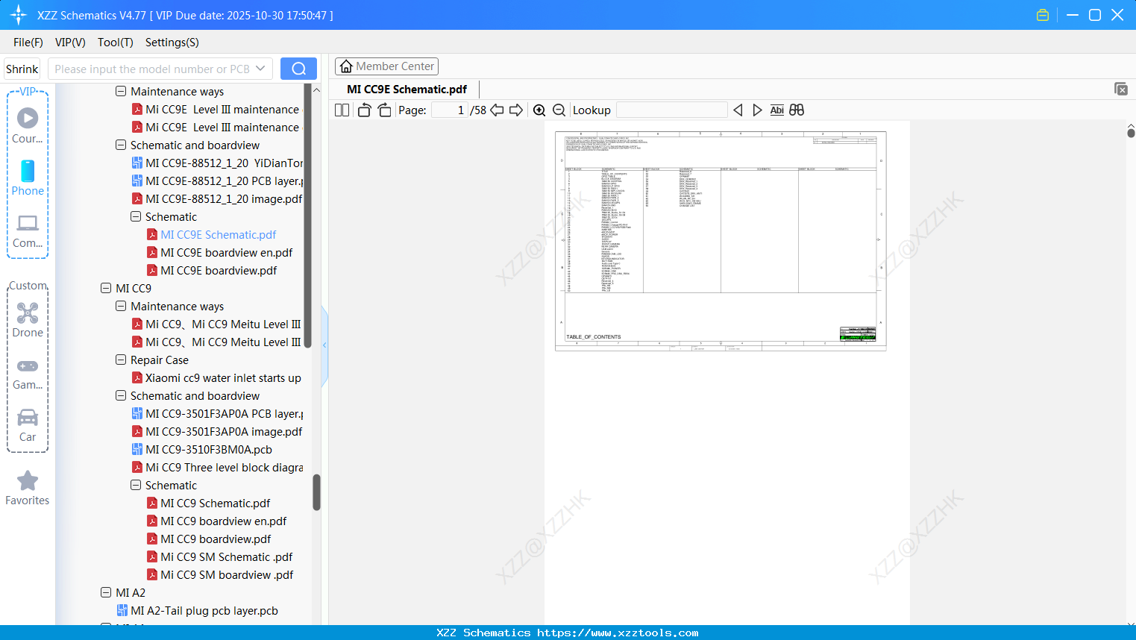Click the blue search magnifier button
Screen dimensions: 1136x640
298,69
